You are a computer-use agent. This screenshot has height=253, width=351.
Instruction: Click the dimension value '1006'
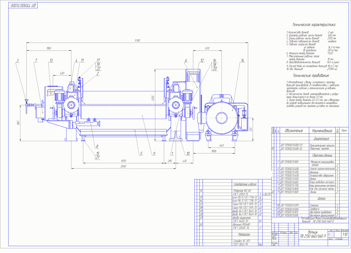[x=214, y=151]
